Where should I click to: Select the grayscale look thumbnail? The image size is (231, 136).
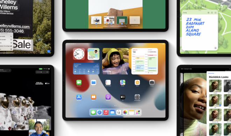(x=227, y=86)
